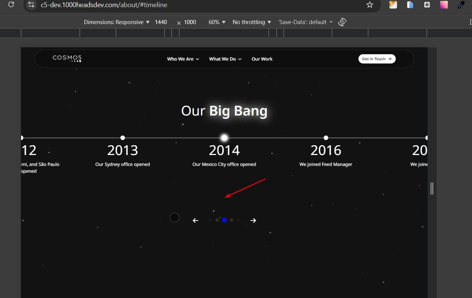Screen dimensions: 472x298
Task: Select the 2016 timeline marker dot
Action: [x=326, y=138]
